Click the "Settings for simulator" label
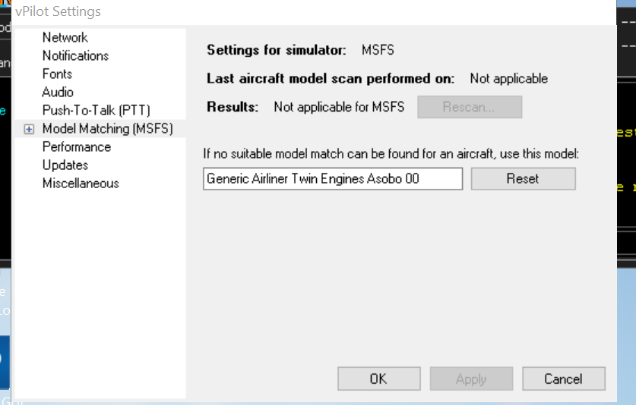This screenshot has height=405, width=636. pos(277,51)
